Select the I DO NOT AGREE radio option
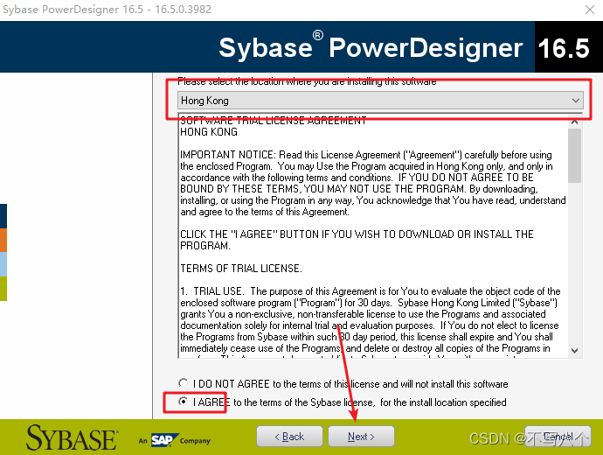603x455 pixels. pos(183,383)
